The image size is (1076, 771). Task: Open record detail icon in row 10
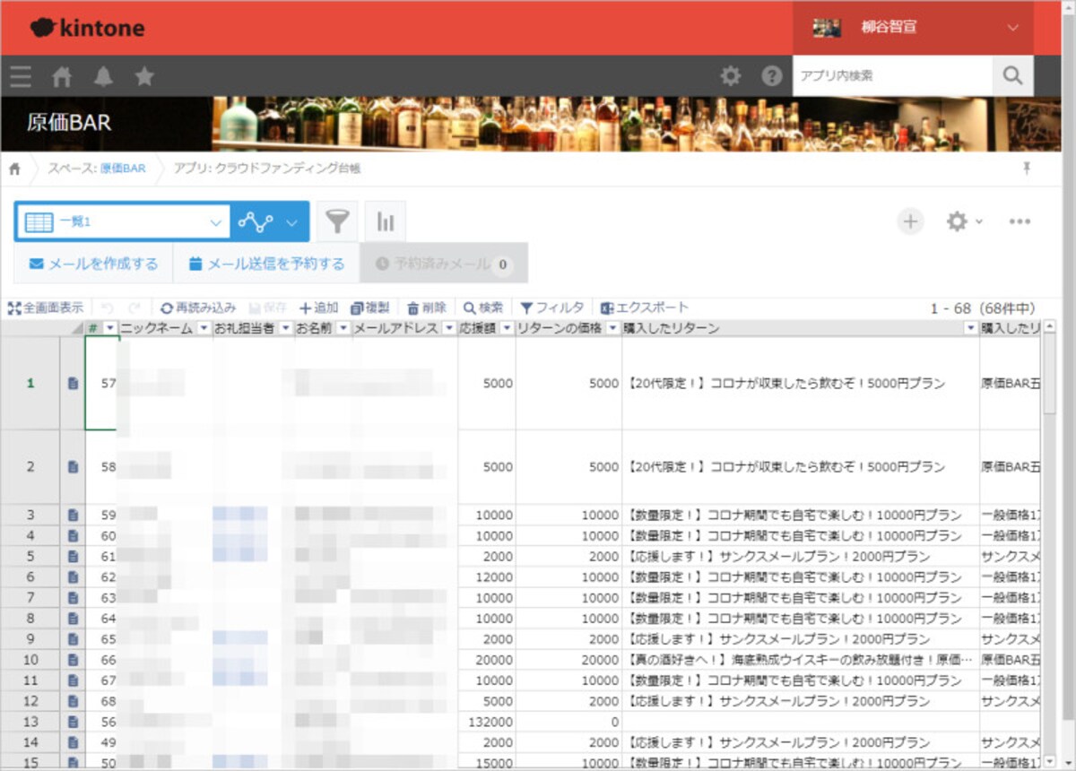[73, 660]
